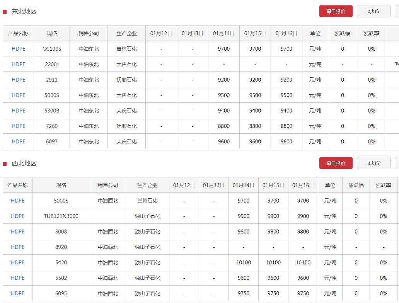The width and height of the screenshot is (399, 303).
Task: Click spec cell 2200J
Action: (x=52, y=65)
